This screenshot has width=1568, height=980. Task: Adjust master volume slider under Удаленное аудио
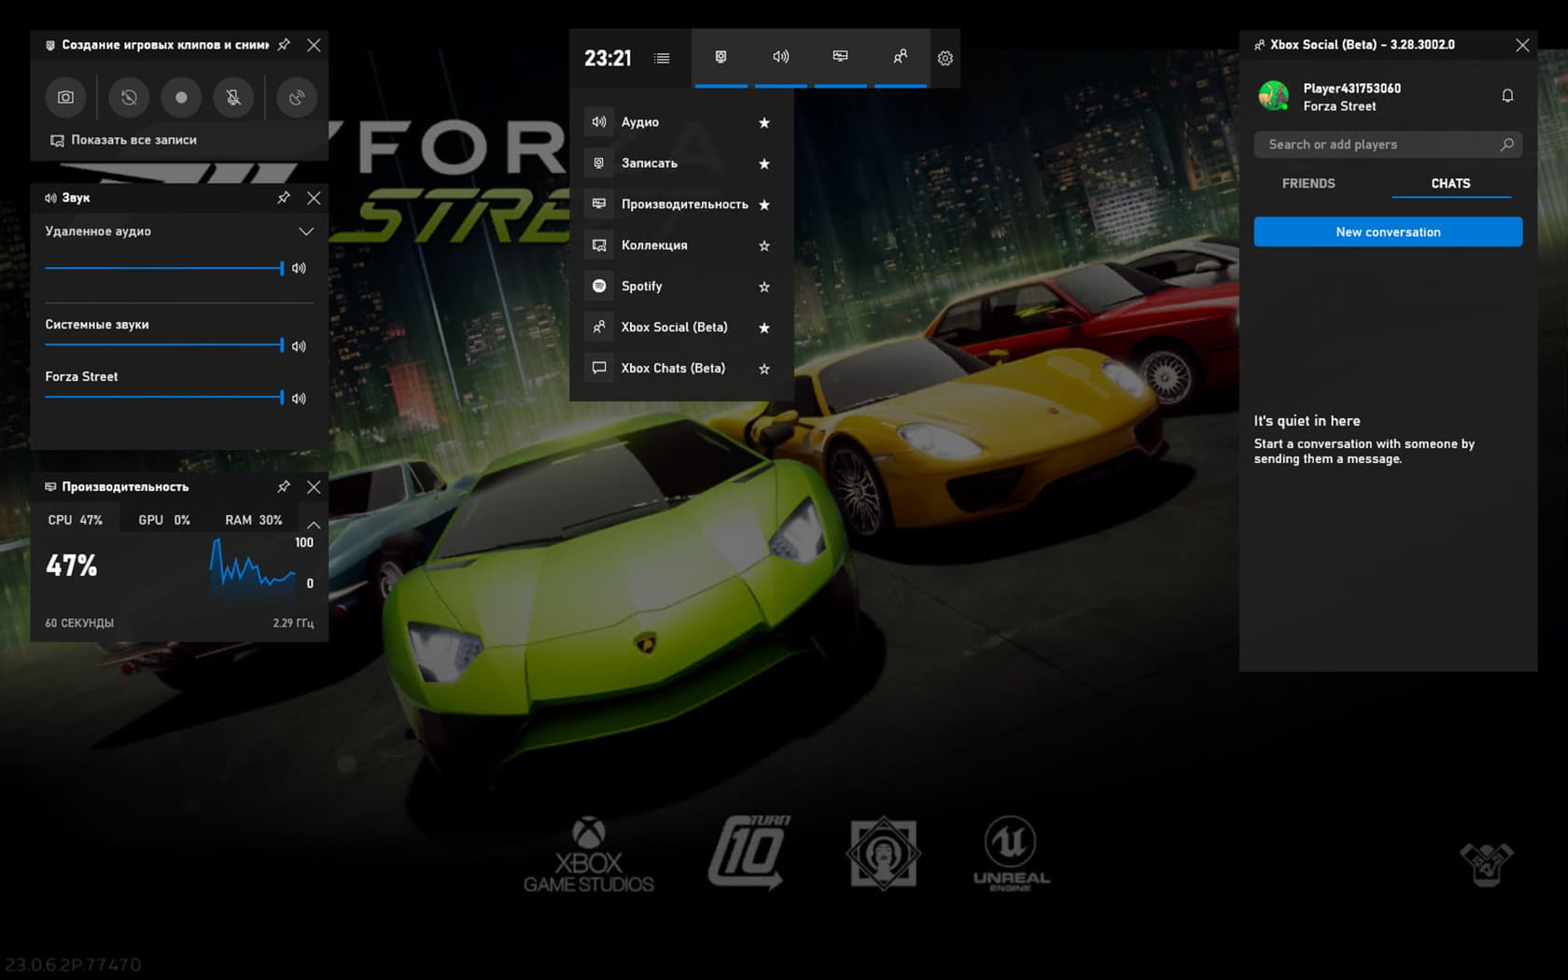tap(164, 268)
